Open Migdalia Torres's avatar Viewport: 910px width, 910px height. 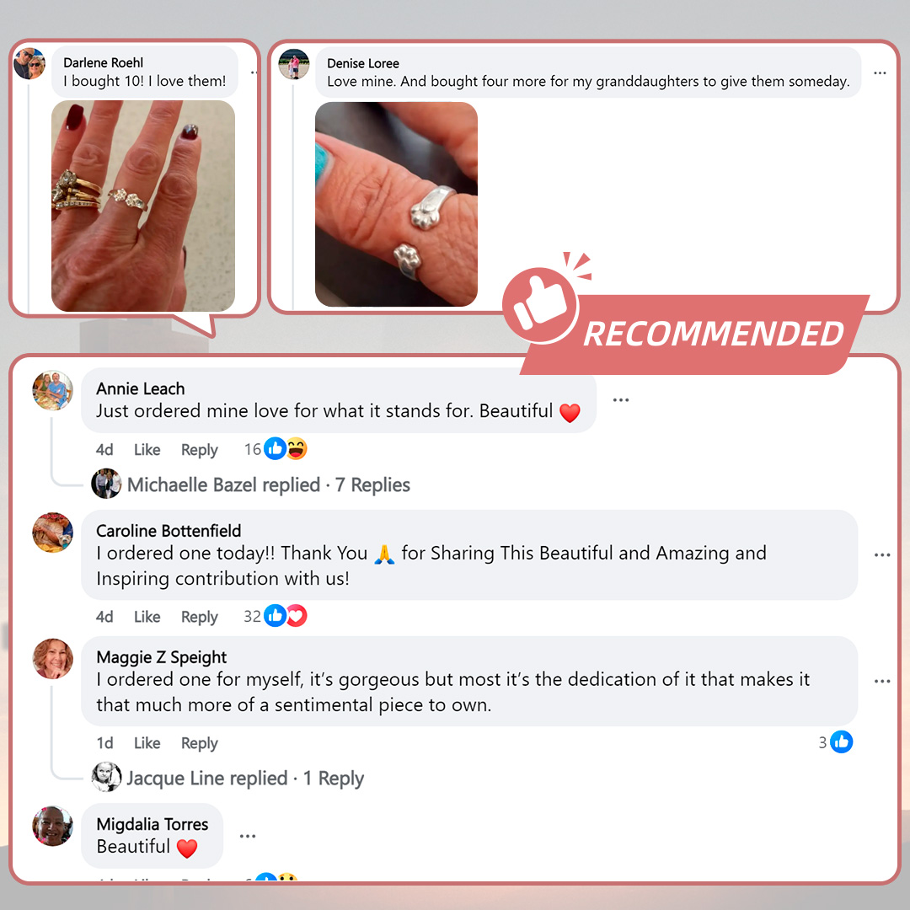pyautogui.click(x=53, y=826)
